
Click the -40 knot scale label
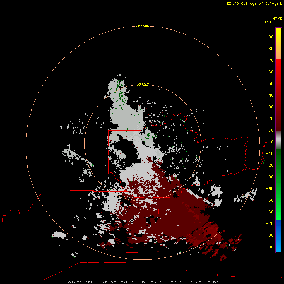tap(270, 189)
